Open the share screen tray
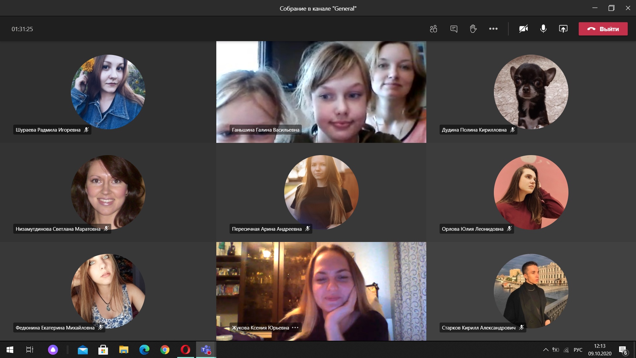This screenshot has width=636, height=358. [x=563, y=29]
